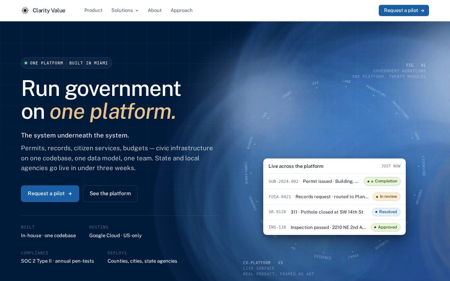Select the INS-118 inspection passed row
Viewport: 450px width, 281px height.
pos(334,227)
